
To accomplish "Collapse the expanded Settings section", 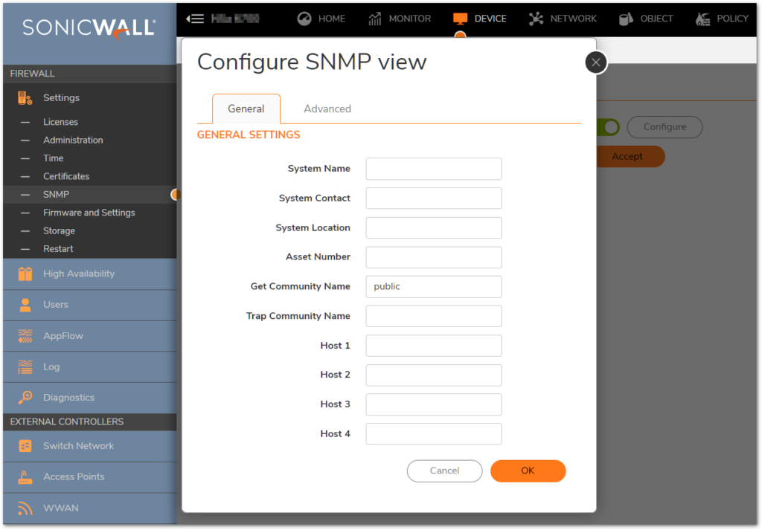I will [61, 97].
